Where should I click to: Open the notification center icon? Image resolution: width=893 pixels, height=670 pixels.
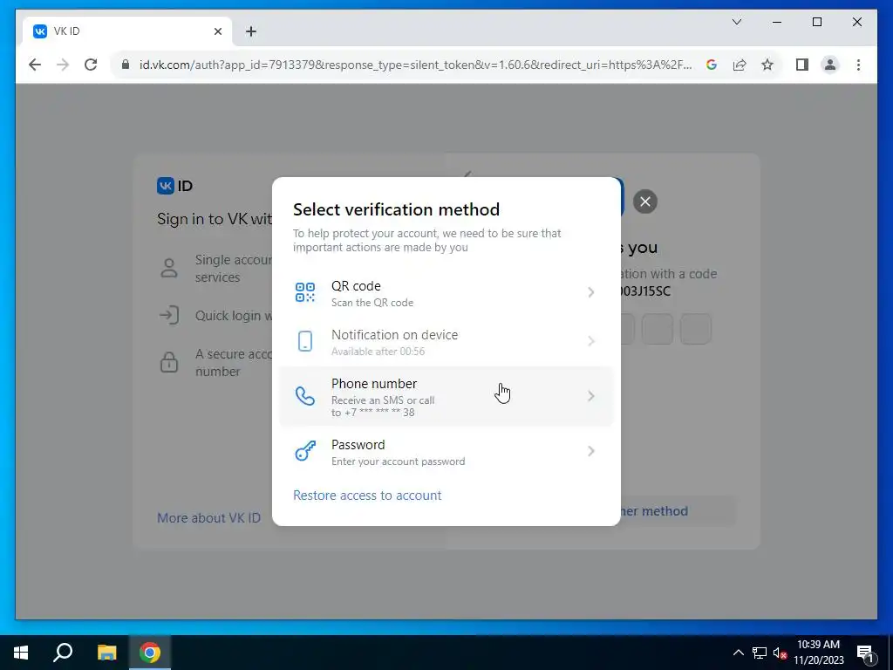[864, 653]
